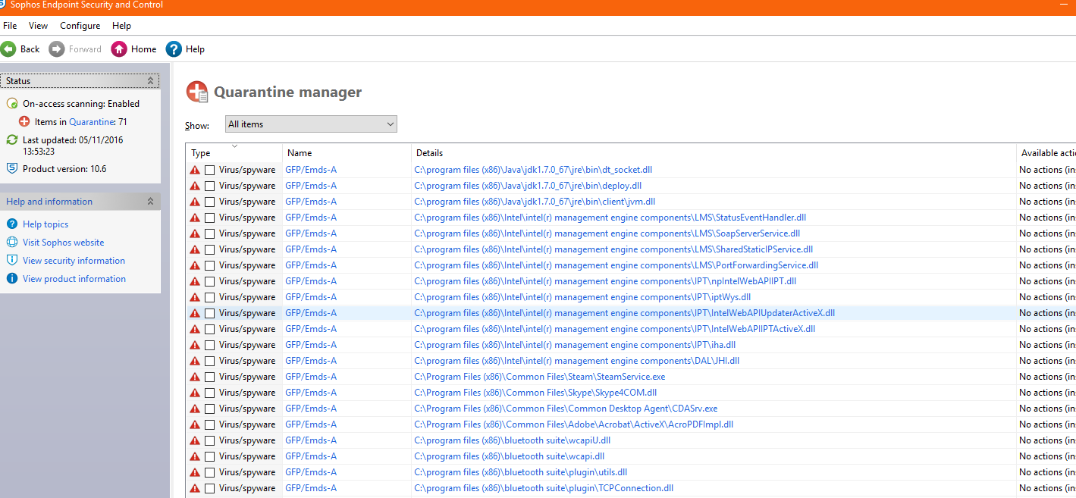
Task: Click warning icon on SteamService.exe row
Action: 195,377
